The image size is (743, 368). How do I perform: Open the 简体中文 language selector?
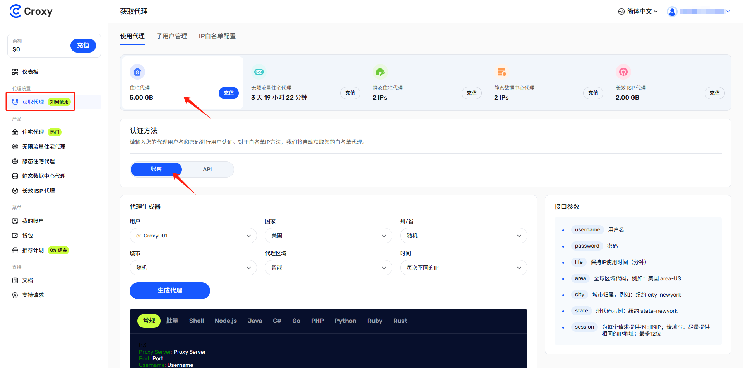pyautogui.click(x=638, y=12)
